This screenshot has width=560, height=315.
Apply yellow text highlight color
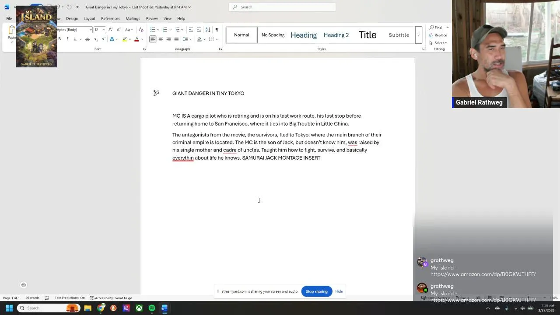pyautogui.click(x=125, y=39)
